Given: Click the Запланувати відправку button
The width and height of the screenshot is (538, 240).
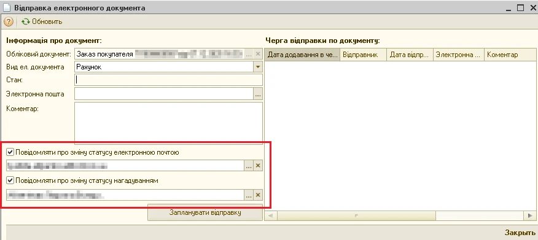Looking at the screenshot, I should click(205, 212).
